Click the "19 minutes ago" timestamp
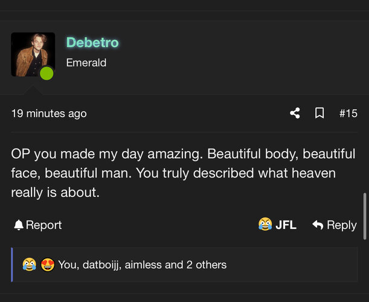This screenshot has height=302, width=369. tap(49, 114)
